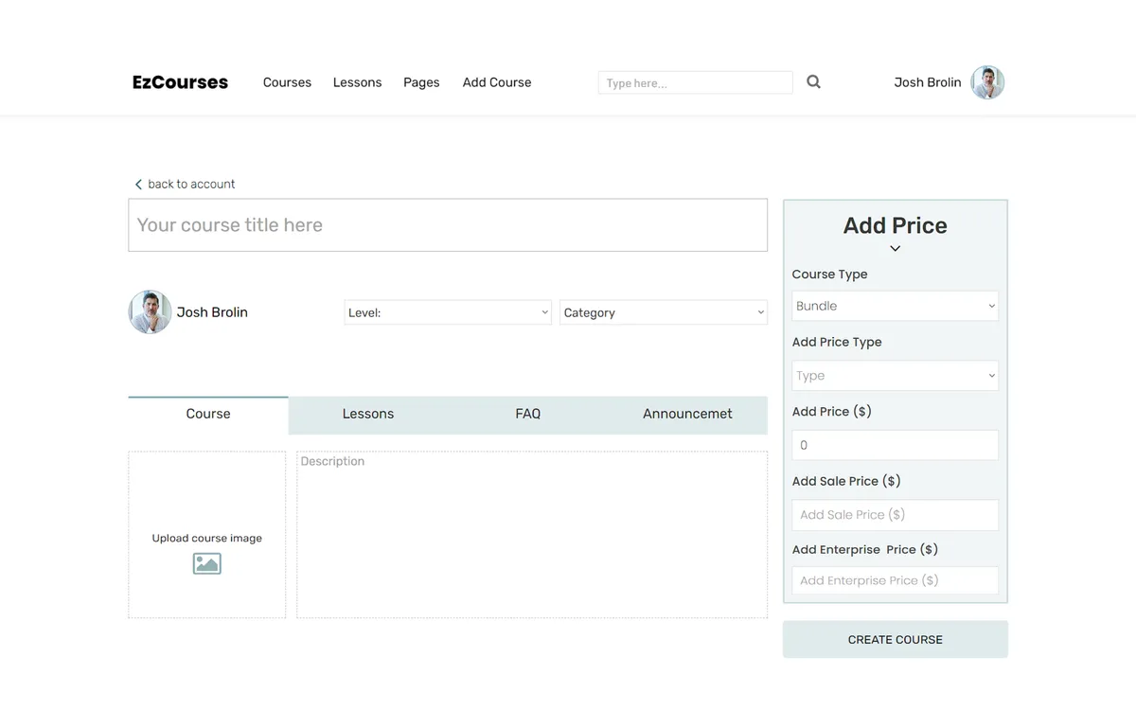Image resolution: width=1136 pixels, height=710 pixels.
Task: Expand the Course Type Bundle dropdown
Action: [x=896, y=306]
